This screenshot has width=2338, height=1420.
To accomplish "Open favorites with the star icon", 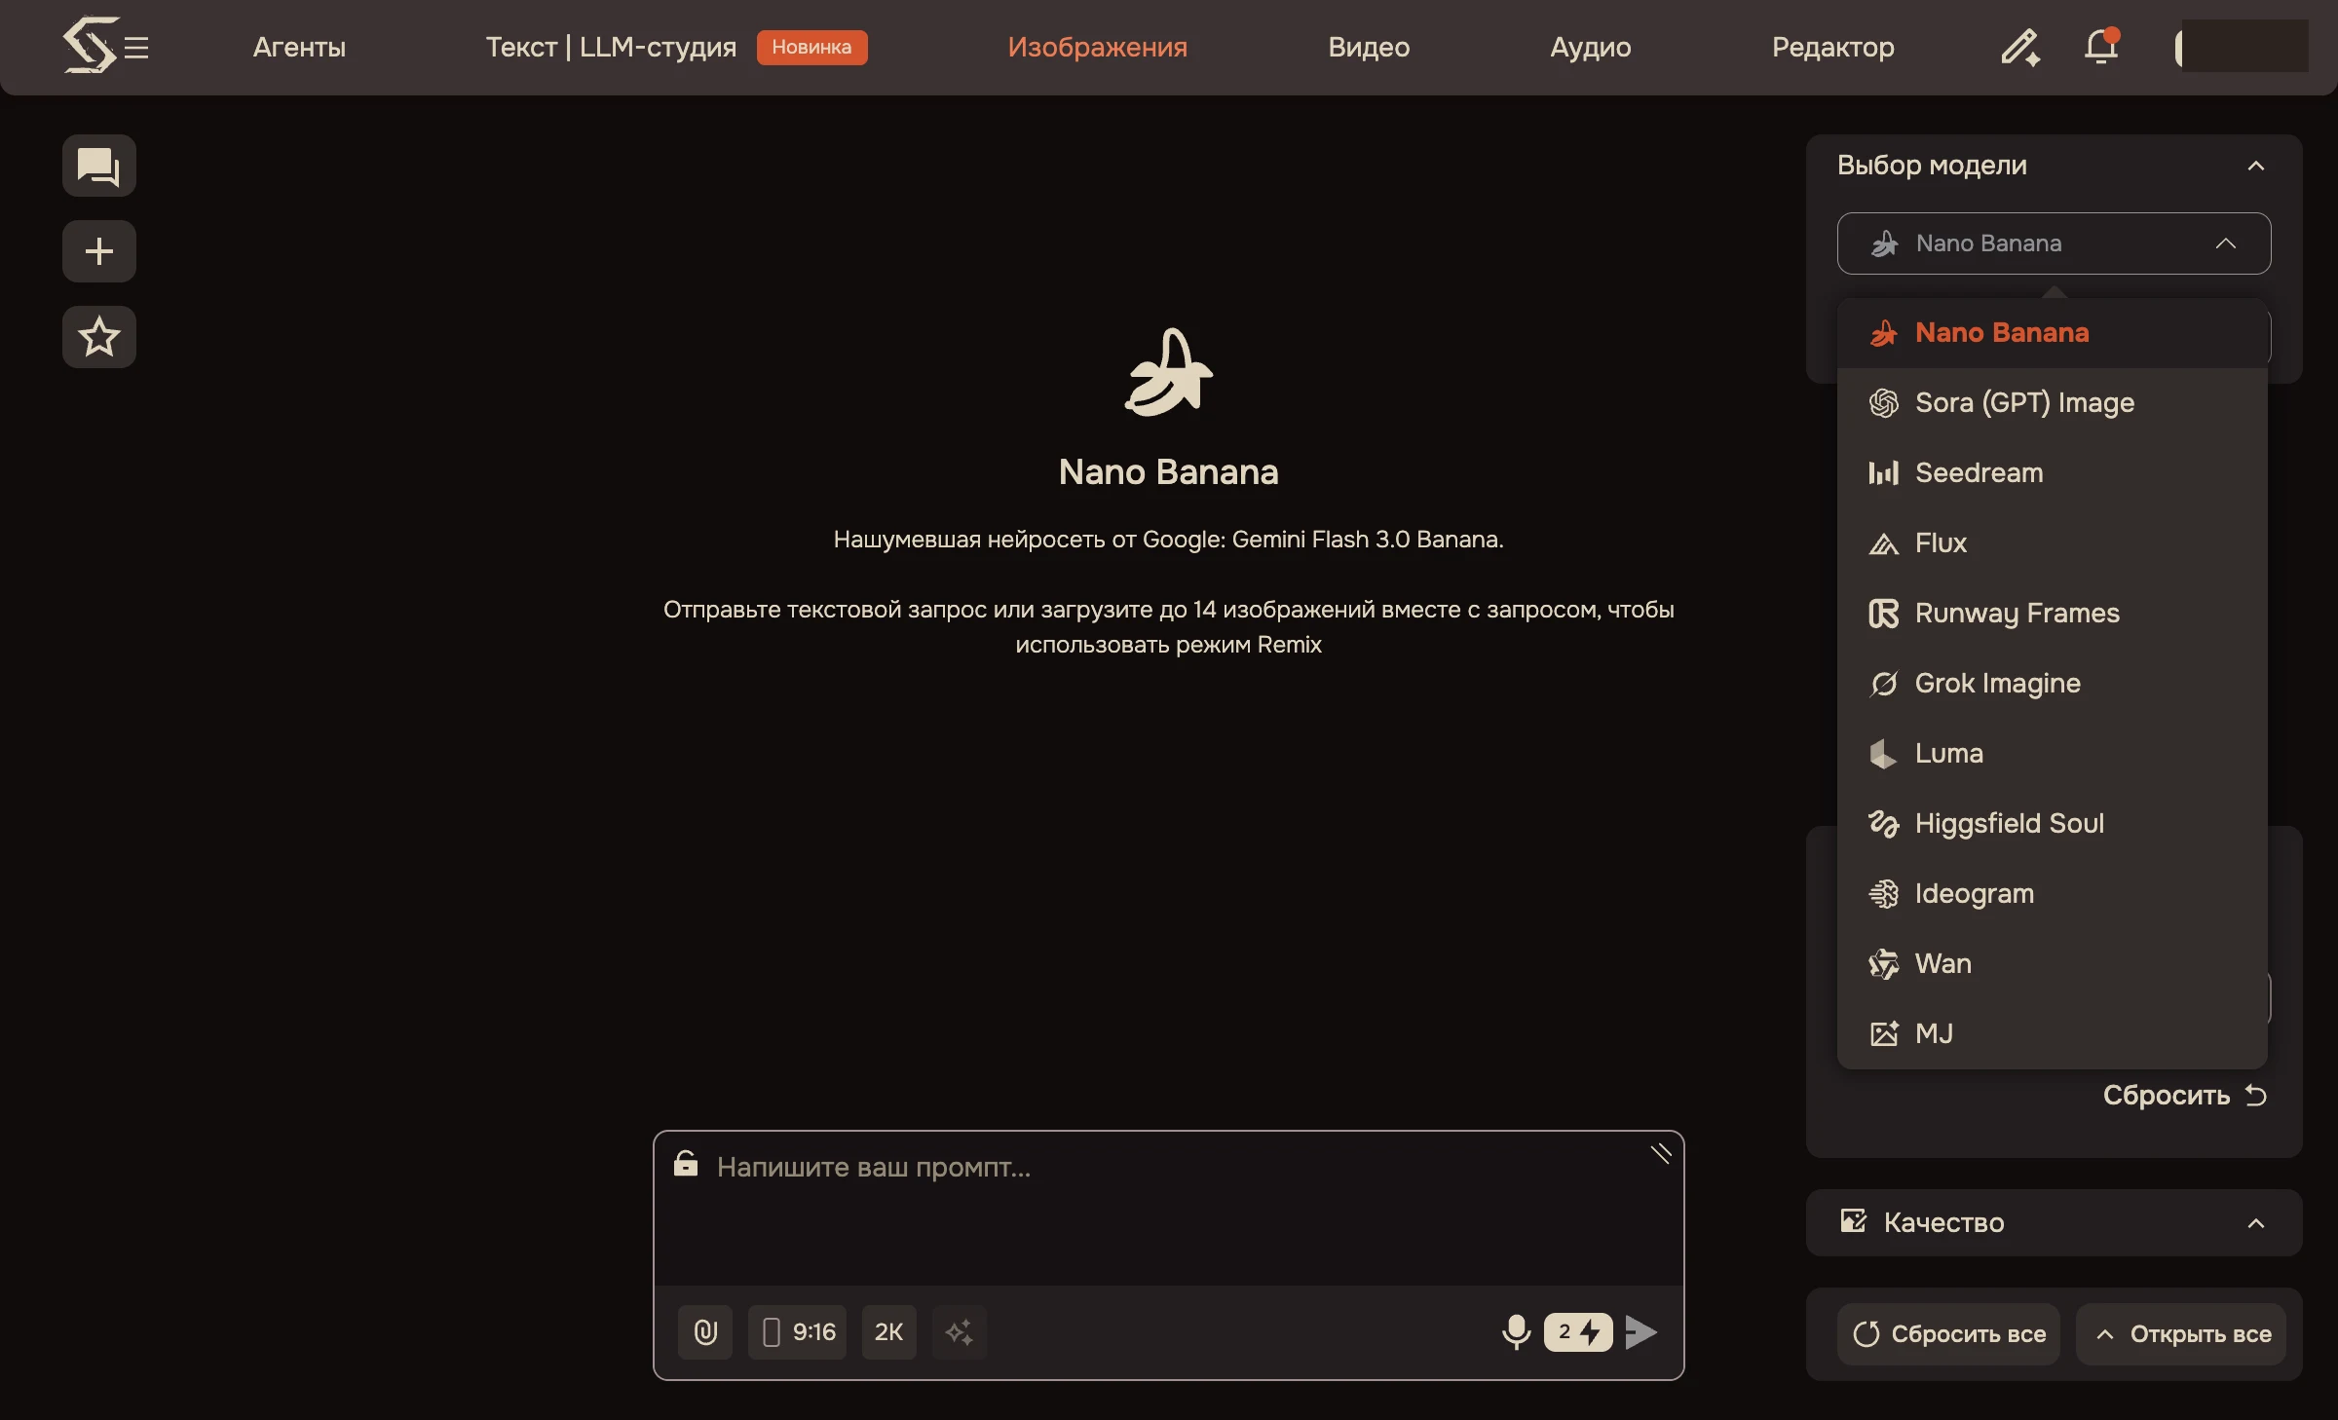I will [x=99, y=337].
